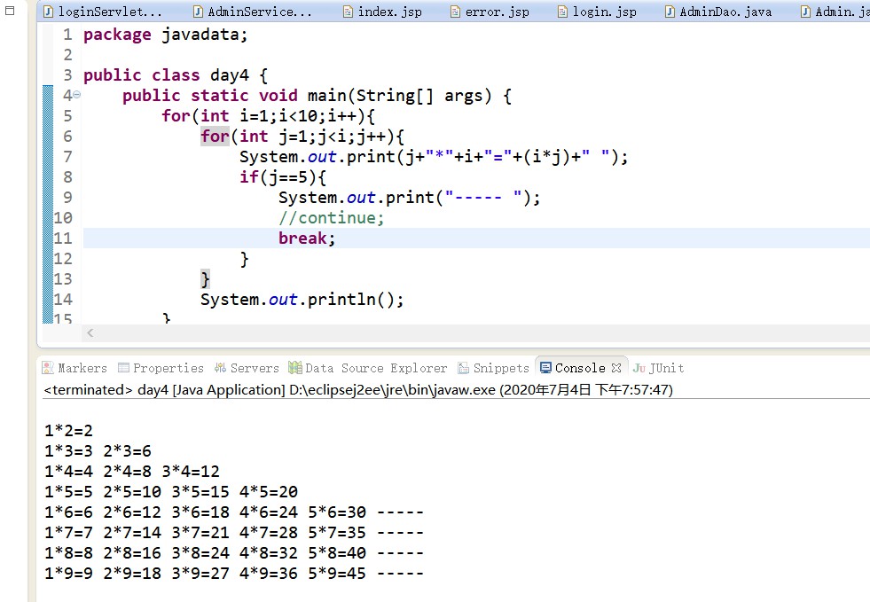Switch to the loginServlet editor tab

coord(103,12)
